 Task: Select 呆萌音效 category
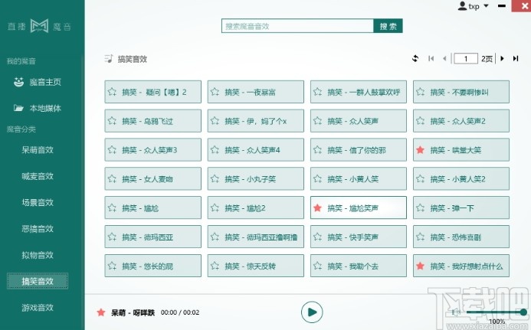(38, 150)
